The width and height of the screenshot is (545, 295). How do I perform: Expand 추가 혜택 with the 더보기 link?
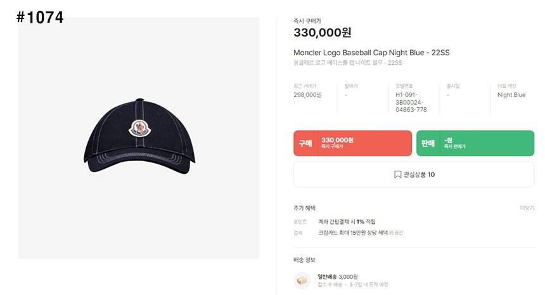pos(527,208)
